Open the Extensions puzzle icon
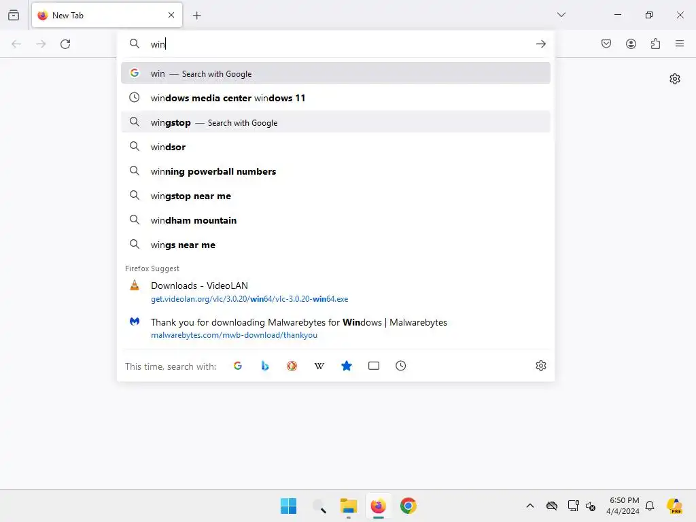The height and width of the screenshot is (522, 696). tap(655, 43)
